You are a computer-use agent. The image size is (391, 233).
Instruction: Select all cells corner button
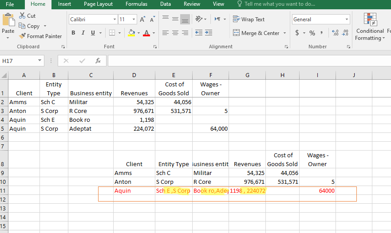(4, 75)
